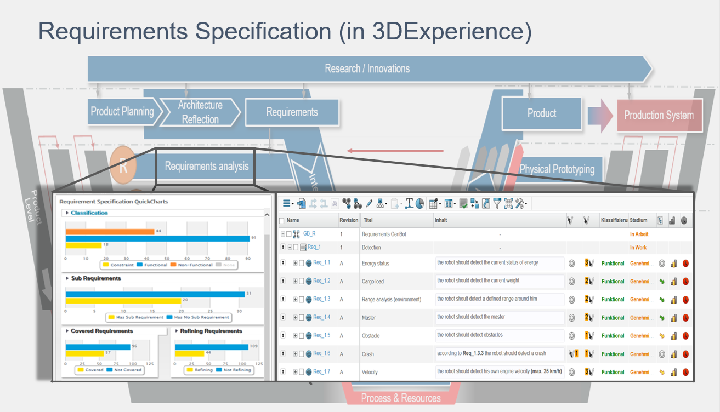Click the export document toolbar icon
The width and height of the screenshot is (720, 412).
click(302, 203)
